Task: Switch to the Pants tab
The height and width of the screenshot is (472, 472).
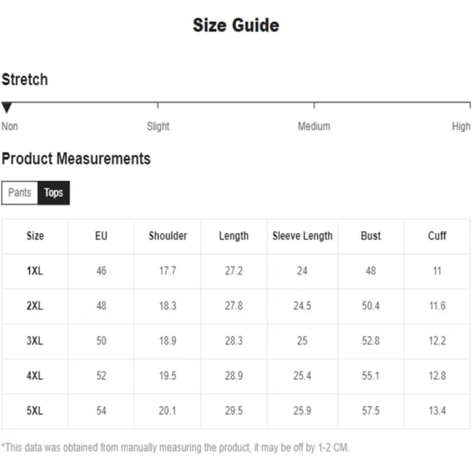Action: coord(20,193)
